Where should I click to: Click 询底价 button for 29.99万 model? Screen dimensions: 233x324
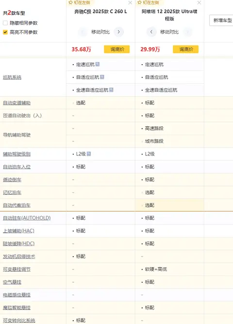[x=186, y=49]
